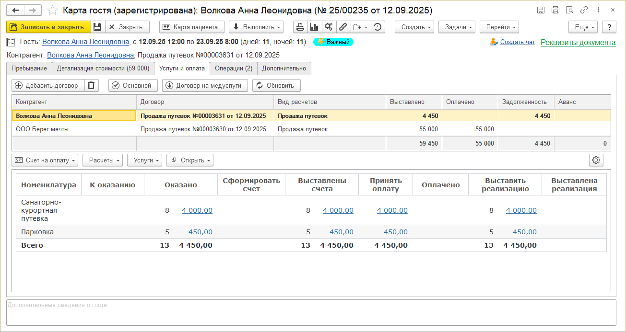
Task: Click the chain link icon in toolbar
Action: 343,27
